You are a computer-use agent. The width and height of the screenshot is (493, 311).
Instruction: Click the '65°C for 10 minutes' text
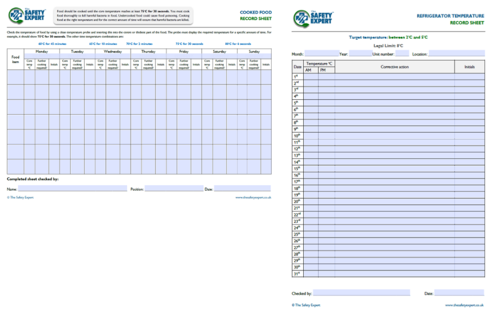pyautogui.click(x=103, y=44)
